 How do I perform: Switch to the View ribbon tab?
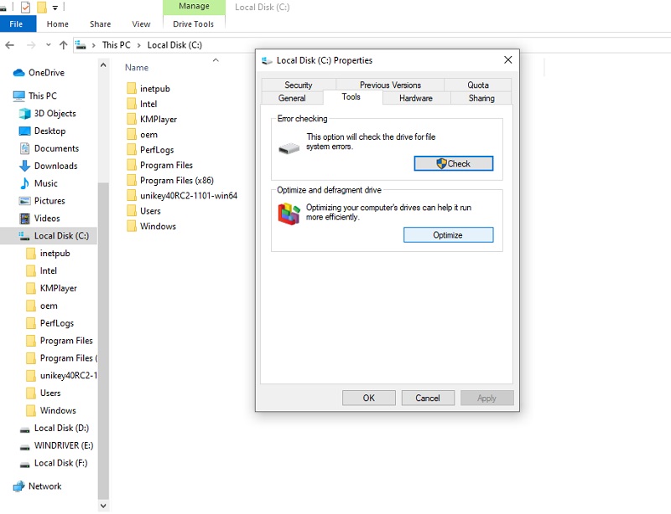[141, 24]
